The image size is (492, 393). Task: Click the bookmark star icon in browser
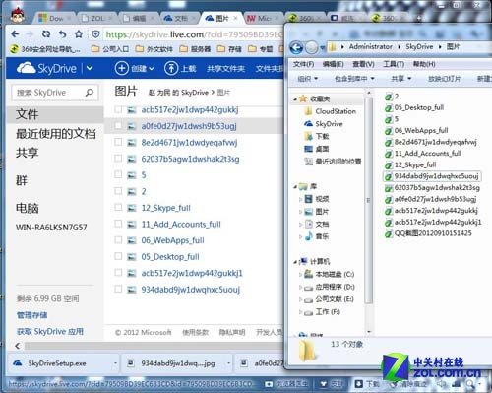click(79, 33)
